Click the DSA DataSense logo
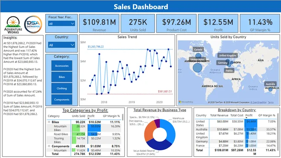Viewport: 281px width, 158px height. 33,24
